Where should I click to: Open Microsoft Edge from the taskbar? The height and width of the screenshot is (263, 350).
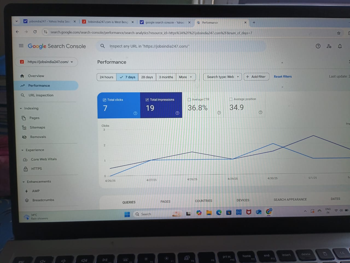pos(219,212)
